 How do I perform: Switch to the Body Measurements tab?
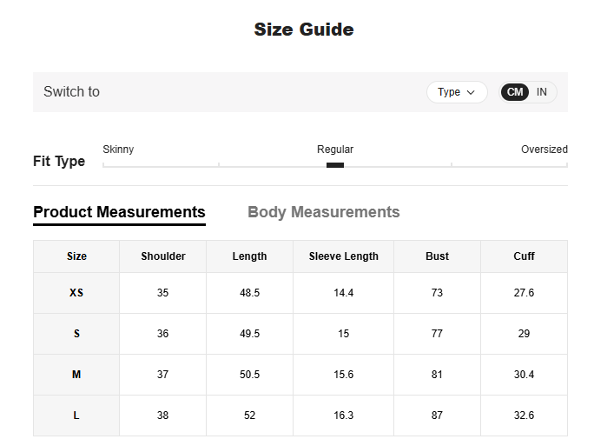[323, 212]
